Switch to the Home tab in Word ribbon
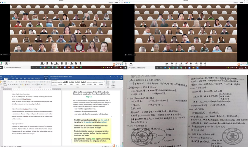Viewport: 249px width, 147px height. pyautogui.click(x=6, y=79)
